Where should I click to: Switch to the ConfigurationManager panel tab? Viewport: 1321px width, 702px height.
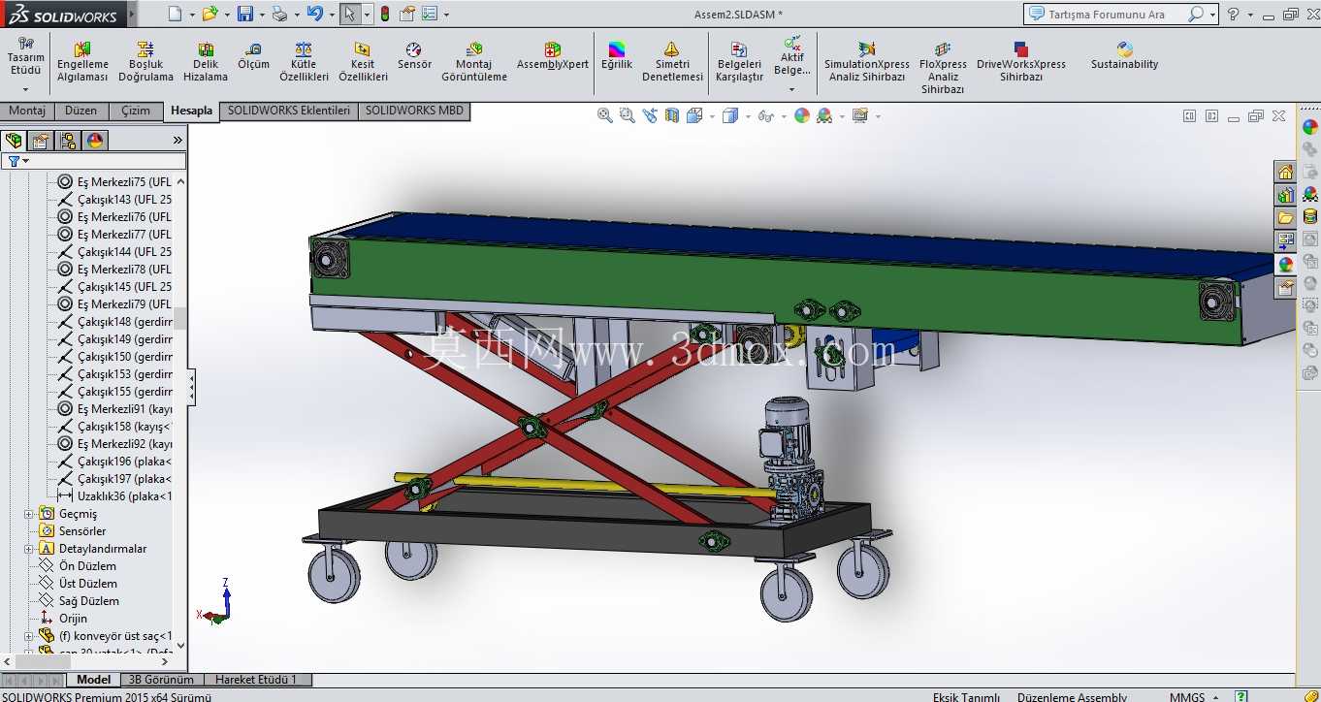[x=68, y=141]
